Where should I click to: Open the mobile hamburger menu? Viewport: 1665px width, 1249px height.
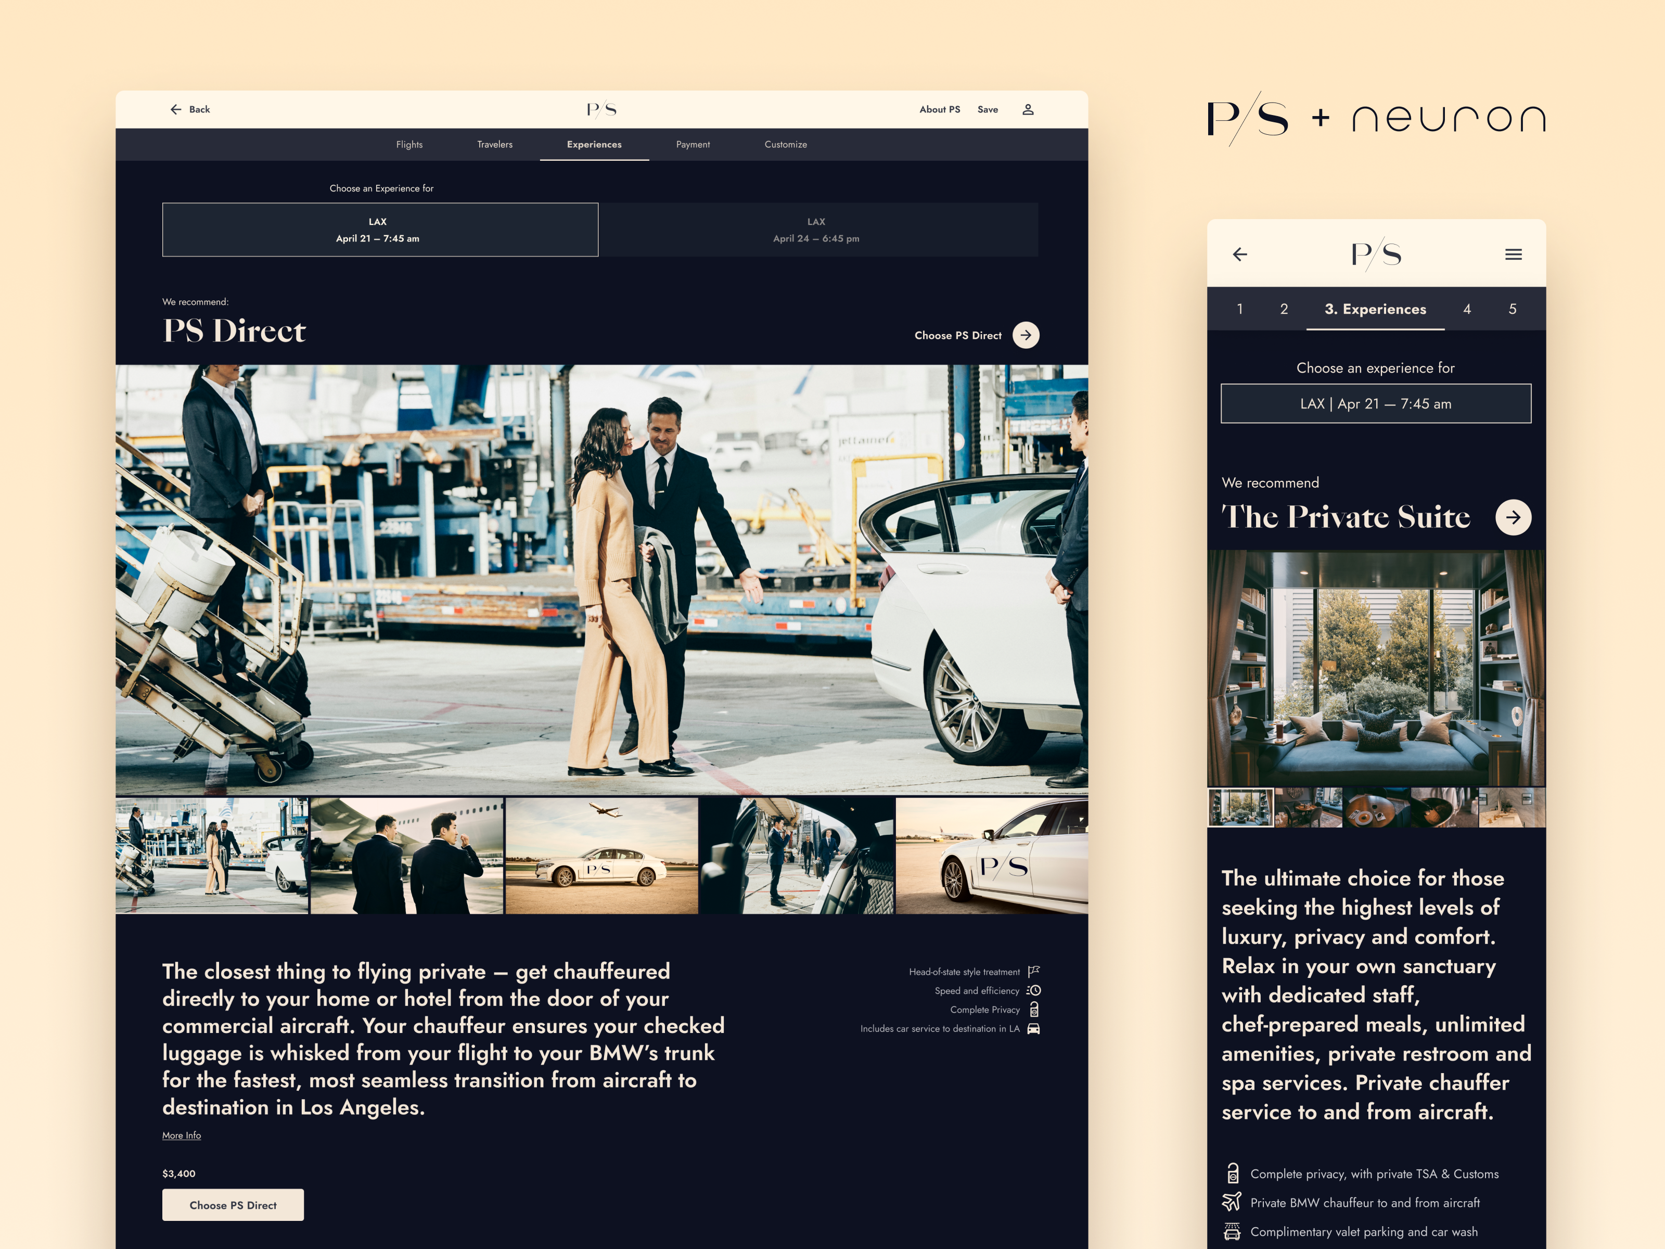tap(1513, 254)
